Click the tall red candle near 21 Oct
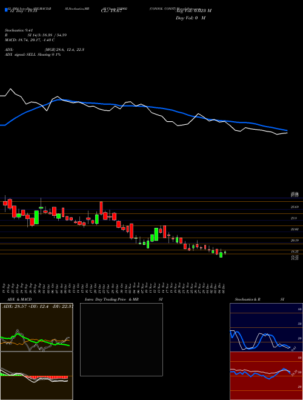 [x=101, y=208]
